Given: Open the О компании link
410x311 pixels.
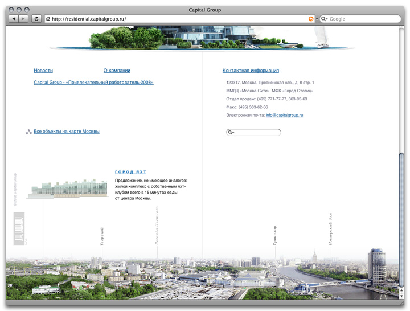Looking at the screenshot, I should point(117,71).
